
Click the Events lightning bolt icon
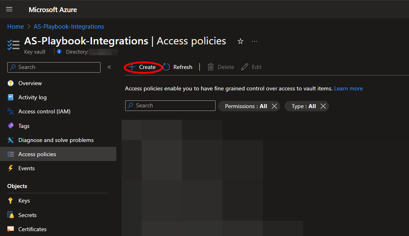(x=10, y=168)
